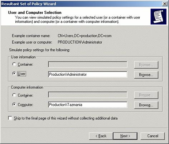Close the wizard with the X button
Screen dimensions: 169x144
[165, 4]
